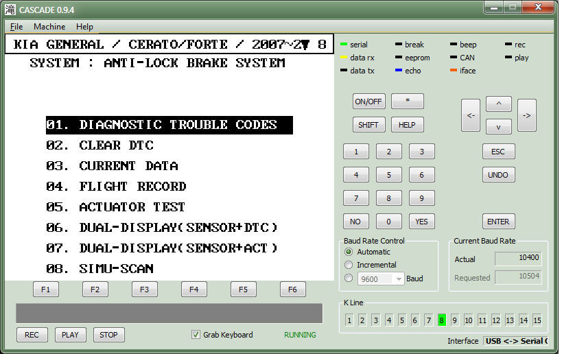Click the F6 function key button

(293, 289)
